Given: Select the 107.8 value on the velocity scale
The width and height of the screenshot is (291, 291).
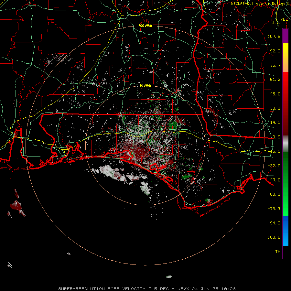Looking at the screenshot, I should (274, 36).
